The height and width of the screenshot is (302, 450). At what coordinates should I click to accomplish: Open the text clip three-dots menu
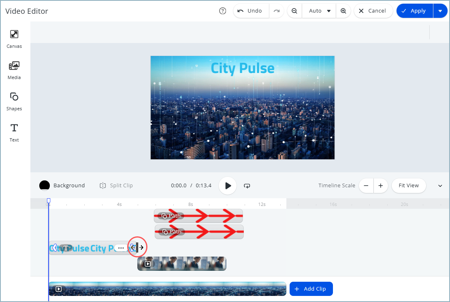[x=121, y=248]
